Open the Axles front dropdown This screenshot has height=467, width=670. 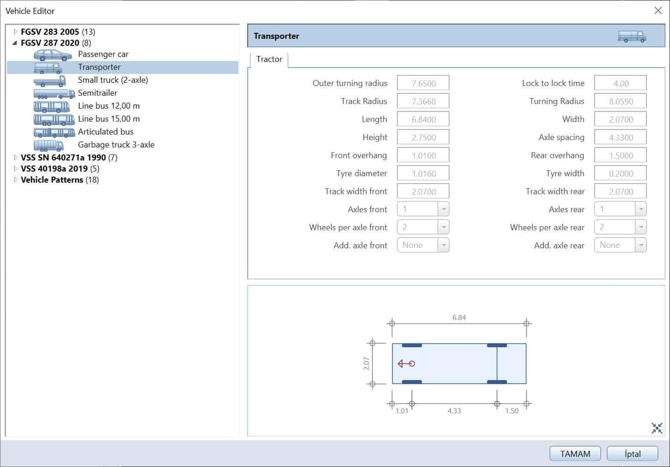click(443, 209)
